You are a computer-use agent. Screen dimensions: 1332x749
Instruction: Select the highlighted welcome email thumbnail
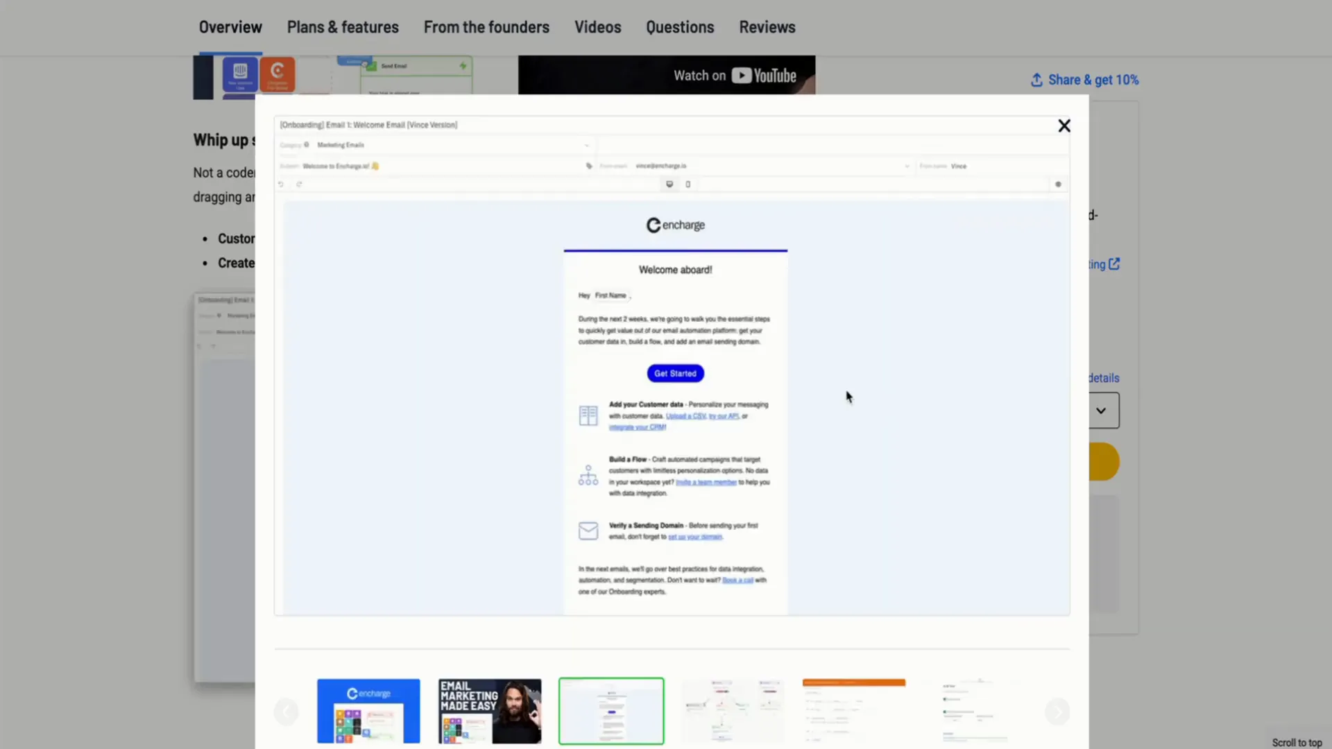point(611,711)
